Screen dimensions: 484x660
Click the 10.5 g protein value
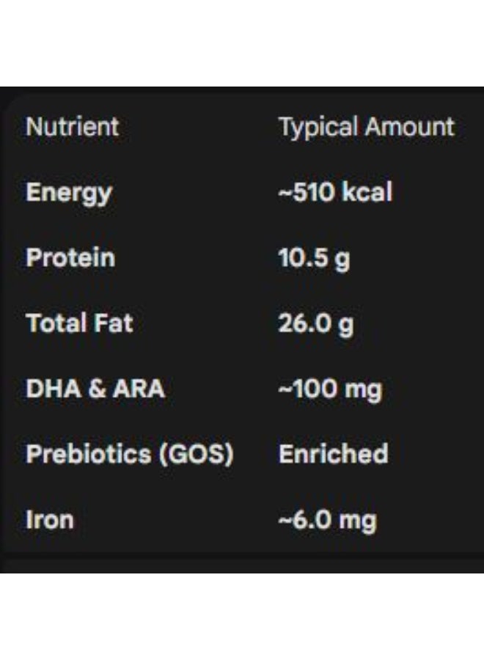(314, 258)
